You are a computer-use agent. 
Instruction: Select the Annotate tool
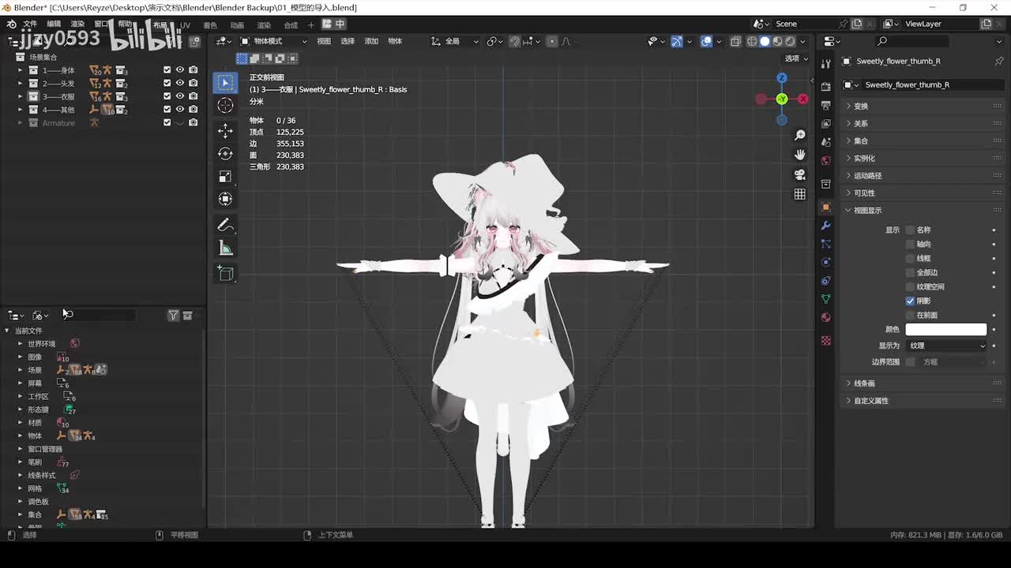[225, 226]
